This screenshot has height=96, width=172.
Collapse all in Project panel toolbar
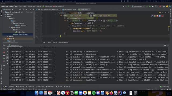(26, 10)
